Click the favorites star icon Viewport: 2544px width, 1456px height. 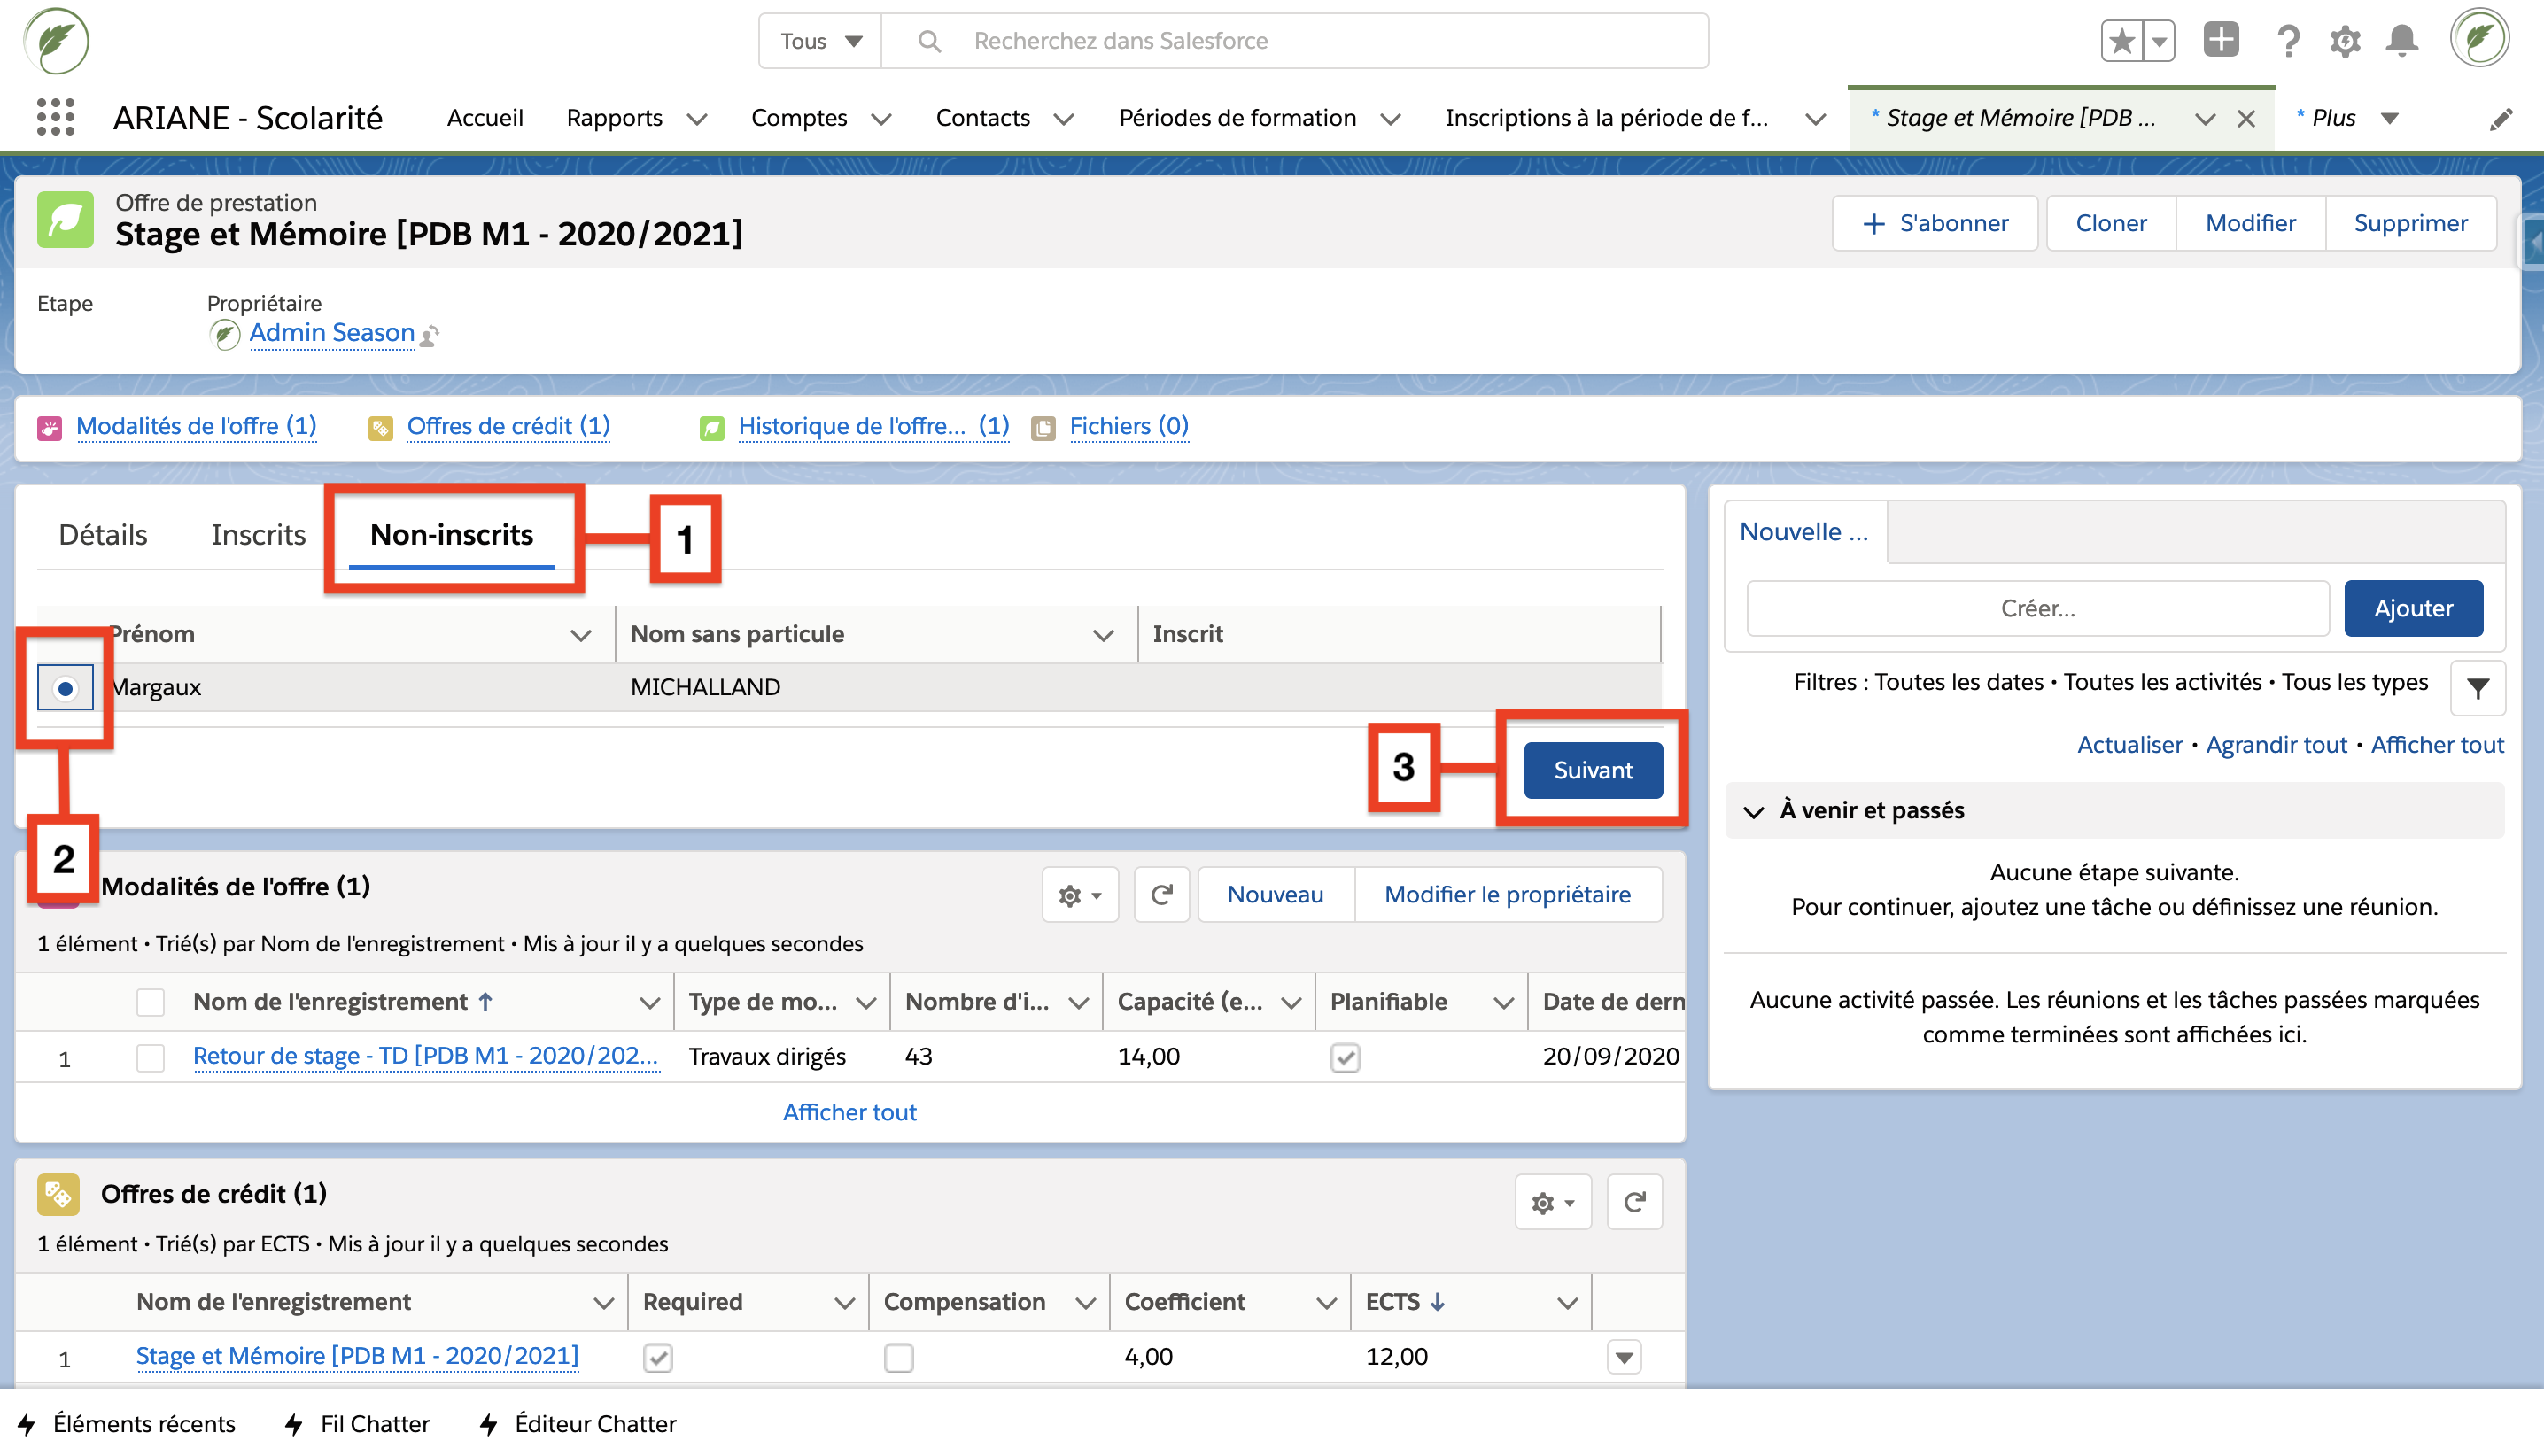[x=2121, y=41]
